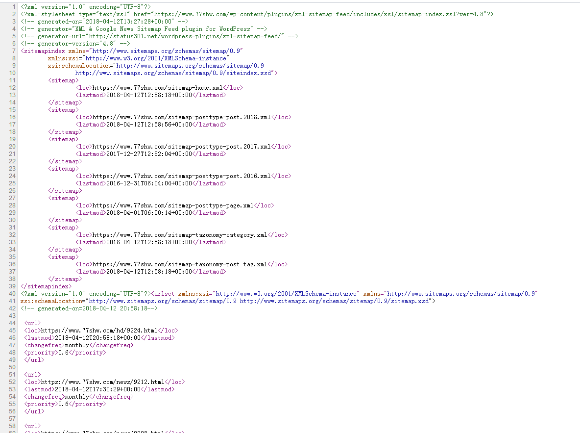Click the lastmod value 2016-12-31T06:04:04
The image size is (580, 433).
[x=148, y=183]
